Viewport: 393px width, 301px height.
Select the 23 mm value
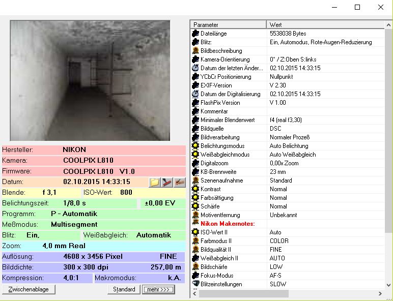coord(278,172)
